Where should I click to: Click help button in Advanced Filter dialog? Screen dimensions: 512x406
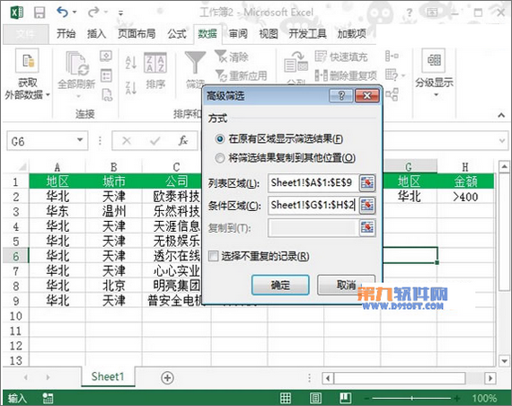(x=341, y=96)
